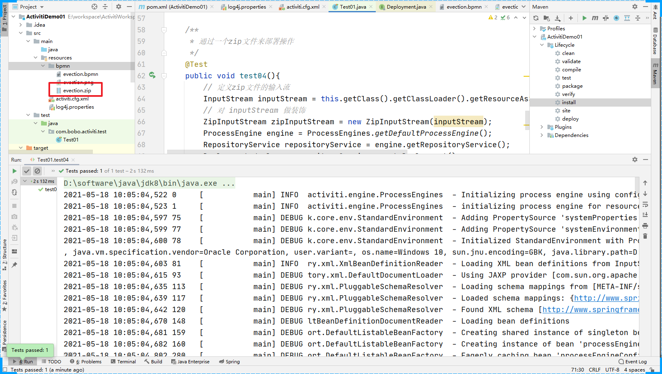Image resolution: width=662 pixels, height=374 pixels.
Task: Click UTF-8 encoding in status bar
Action: (x=612, y=369)
